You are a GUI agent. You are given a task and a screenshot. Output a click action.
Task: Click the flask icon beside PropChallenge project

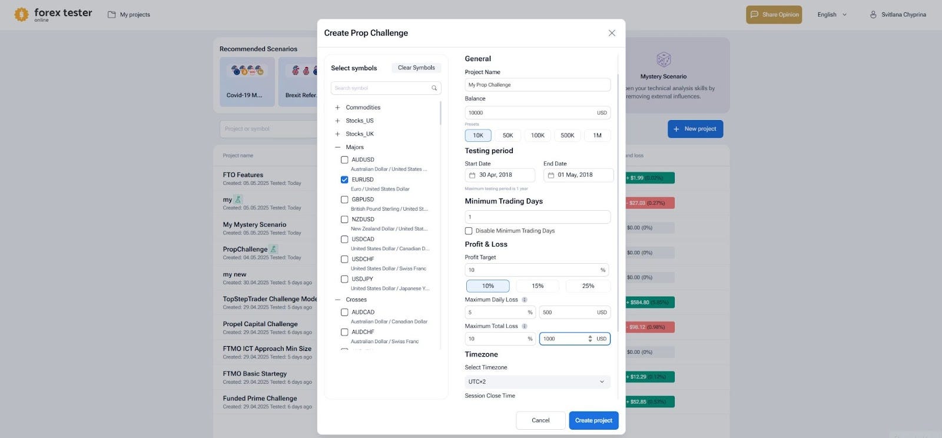(273, 249)
